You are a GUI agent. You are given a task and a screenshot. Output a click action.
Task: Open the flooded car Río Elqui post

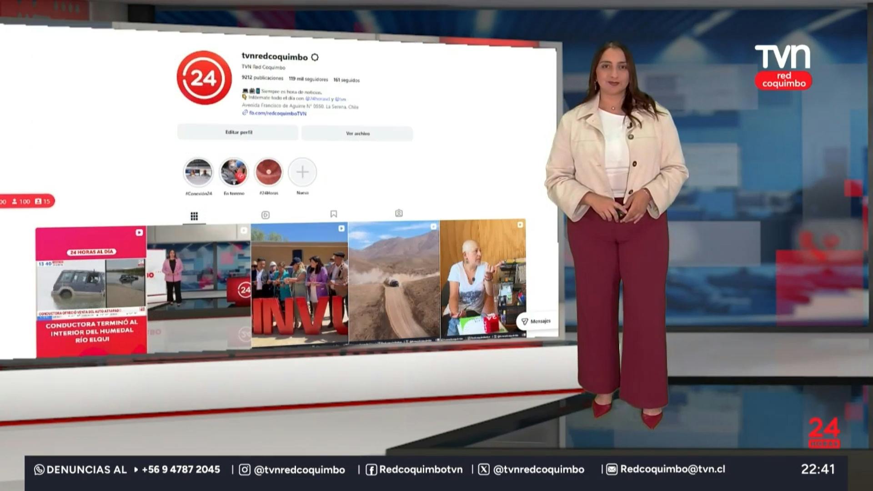[91, 291]
